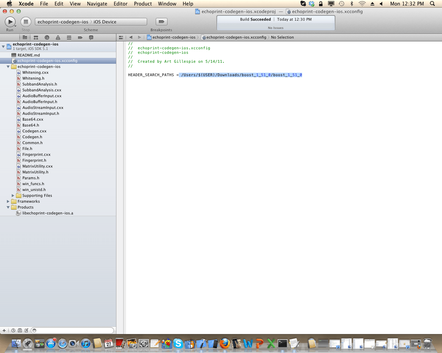
Task: Click No Selection in the jump bar
Action: coord(282,37)
